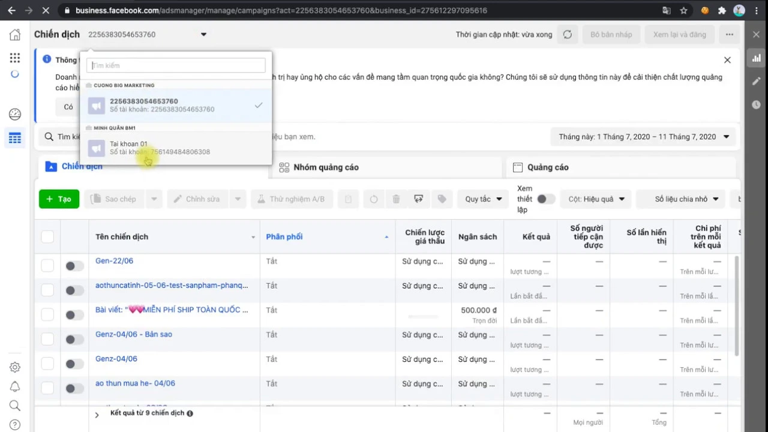The image size is (768, 432).
Task: Click the browser address bar URL
Action: [x=281, y=10]
